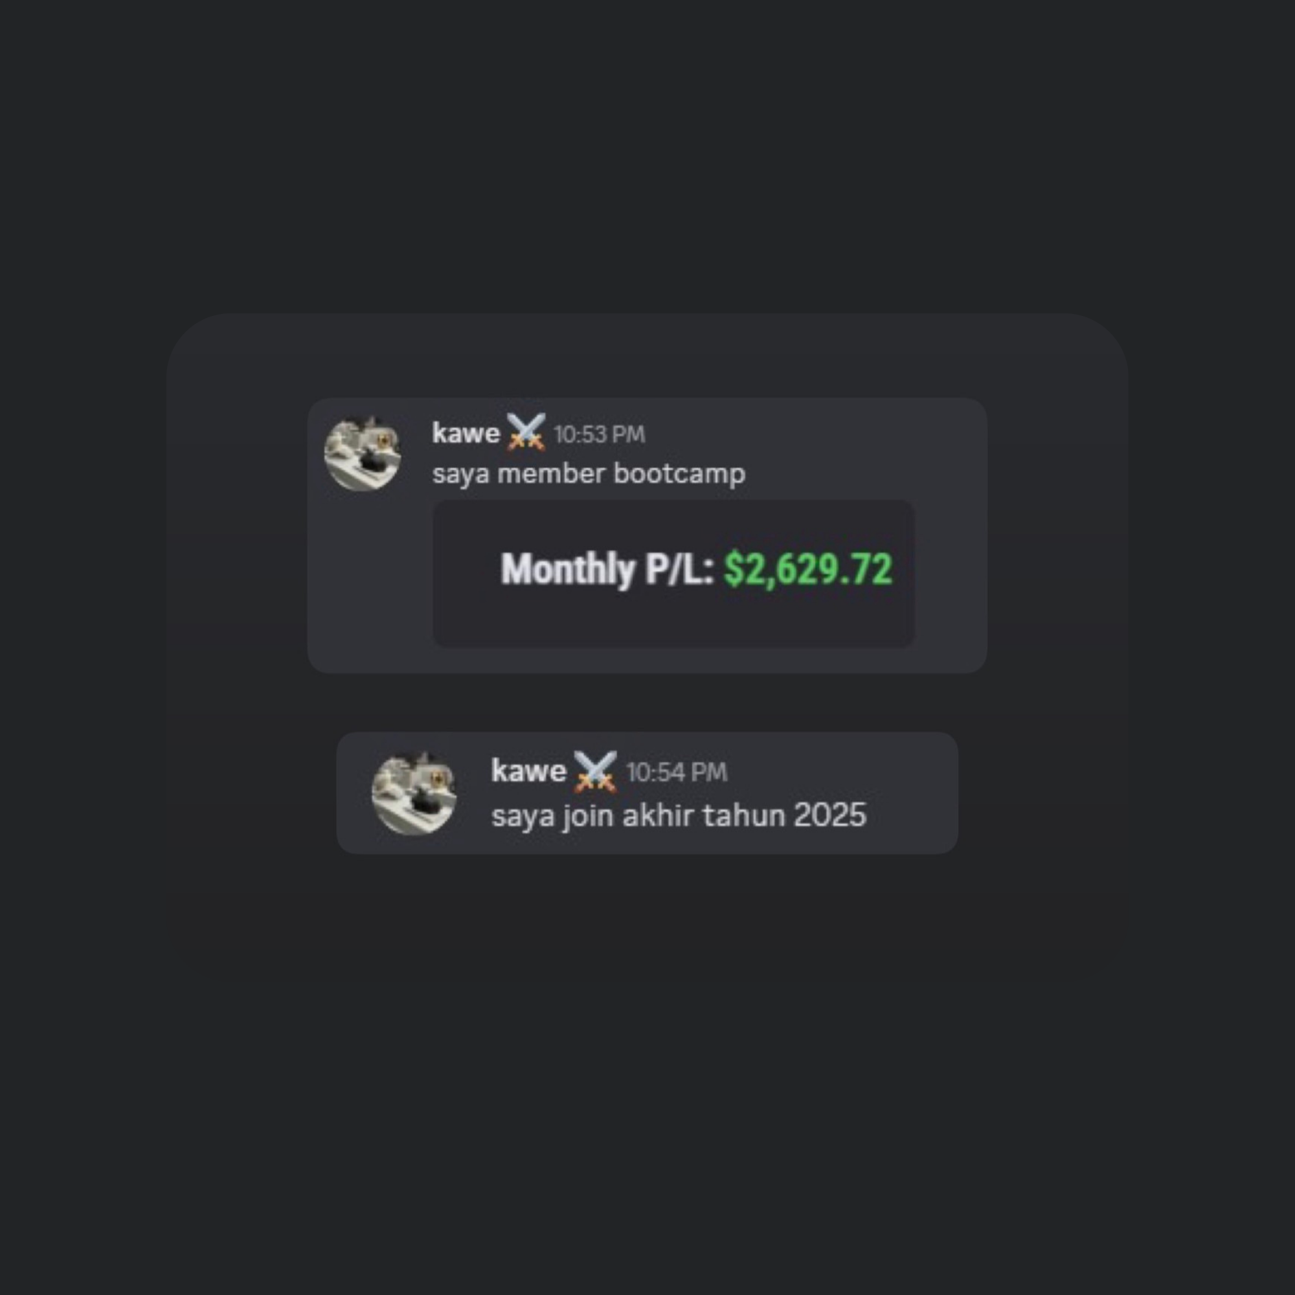Open the kawe username above 'saya member bootcamp'
1295x1295 pixels.
[466, 434]
